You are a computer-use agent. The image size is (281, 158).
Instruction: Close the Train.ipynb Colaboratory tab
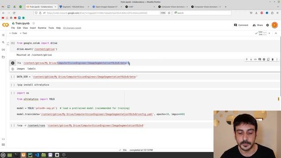pyautogui.click(x=55, y=7)
